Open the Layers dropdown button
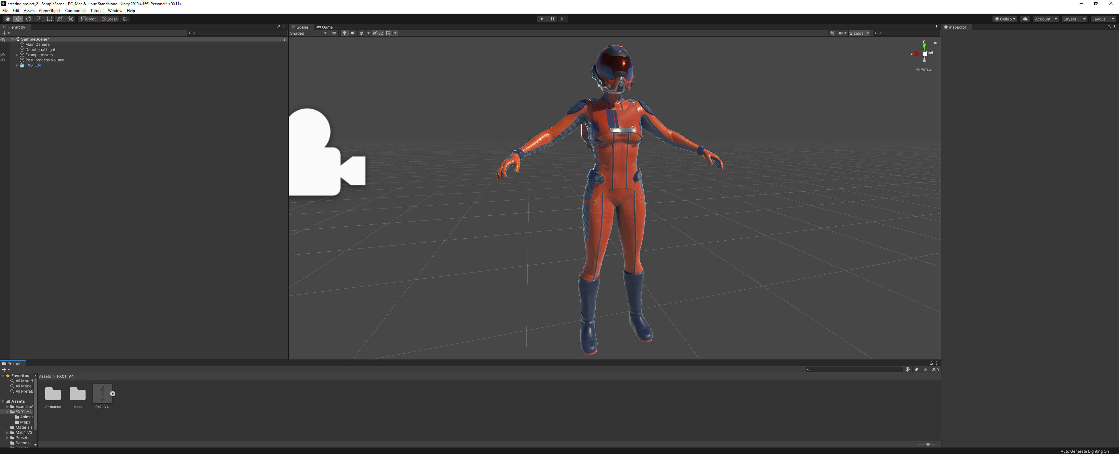This screenshot has width=1119, height=454. tap(1074, 19)
